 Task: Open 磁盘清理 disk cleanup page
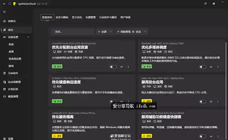click(x=16, y=96)
